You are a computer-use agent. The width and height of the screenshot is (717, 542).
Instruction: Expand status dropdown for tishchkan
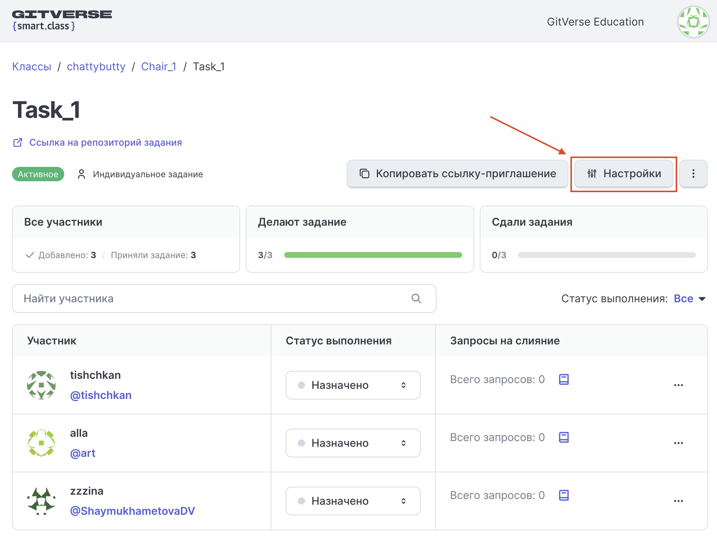coord(353,385)
